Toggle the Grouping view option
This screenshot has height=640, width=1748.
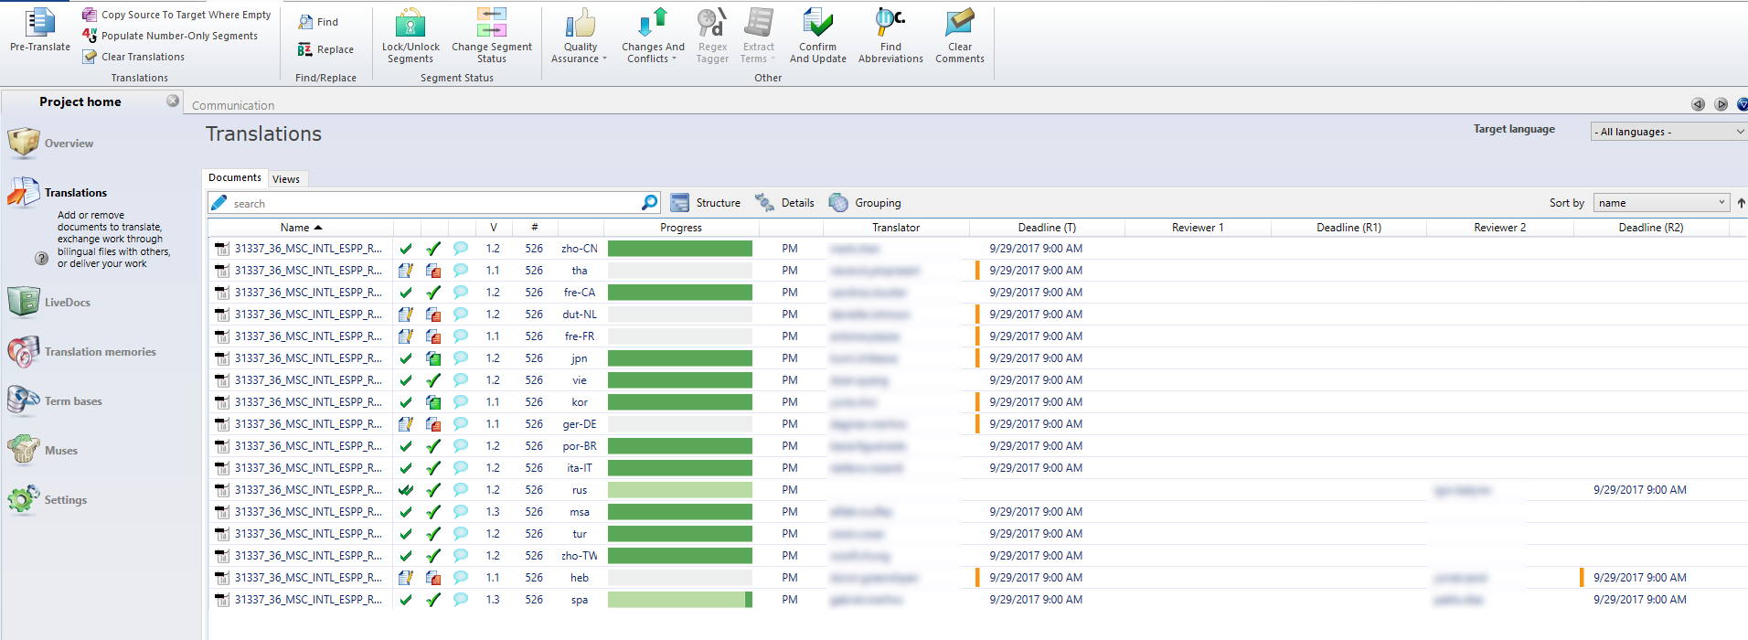865,203
